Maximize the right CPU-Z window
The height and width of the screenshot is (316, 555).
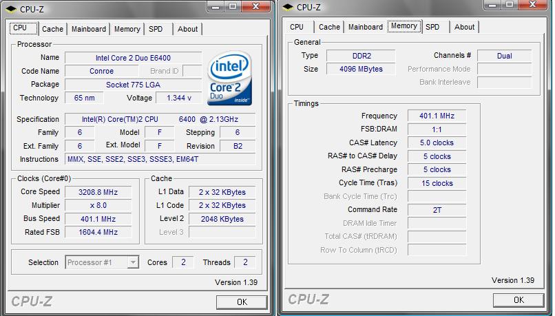510,4
